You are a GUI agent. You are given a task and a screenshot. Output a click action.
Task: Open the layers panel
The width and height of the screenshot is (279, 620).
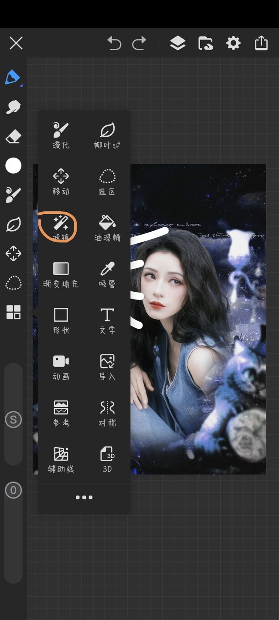point(177,43)
